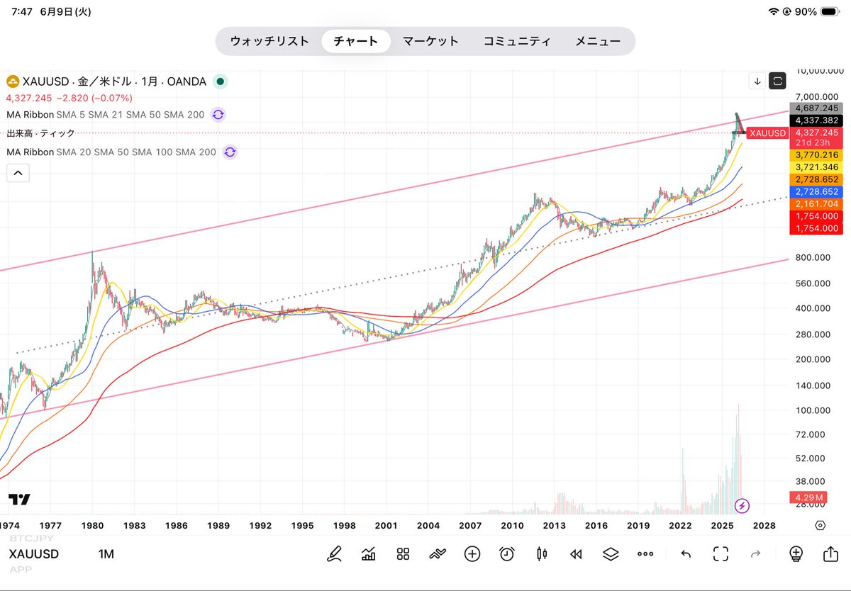Refresh the second MA Ribbon indicator
Viewport: 851px width, 591px height.
click(x=229, y=152)
